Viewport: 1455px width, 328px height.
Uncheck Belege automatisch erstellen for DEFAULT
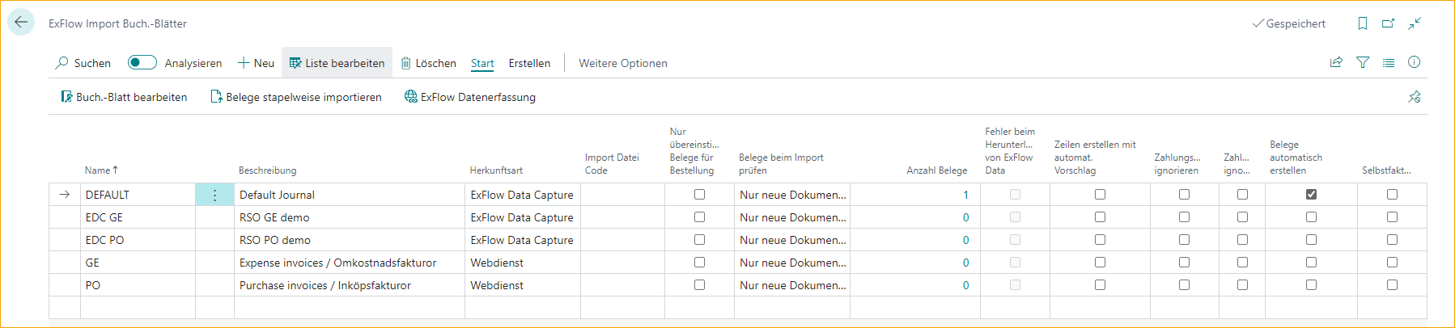pos(1311,195)
